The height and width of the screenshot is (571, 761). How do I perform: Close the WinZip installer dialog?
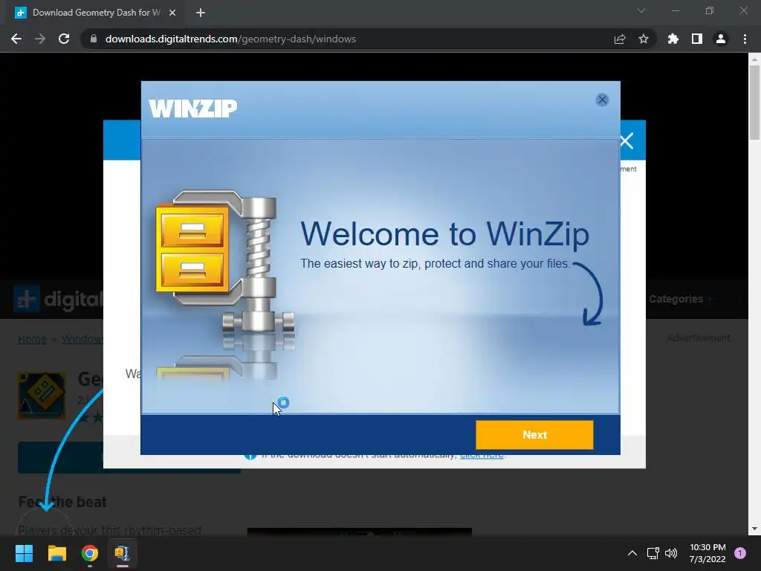(x=602, y=100)
